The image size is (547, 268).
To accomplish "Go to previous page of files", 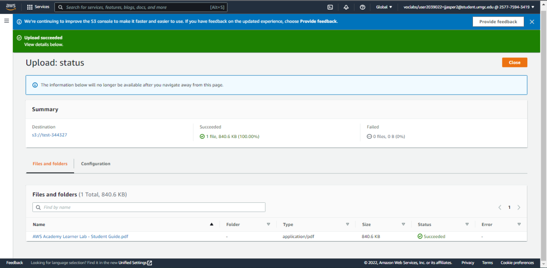I will 500,208.
